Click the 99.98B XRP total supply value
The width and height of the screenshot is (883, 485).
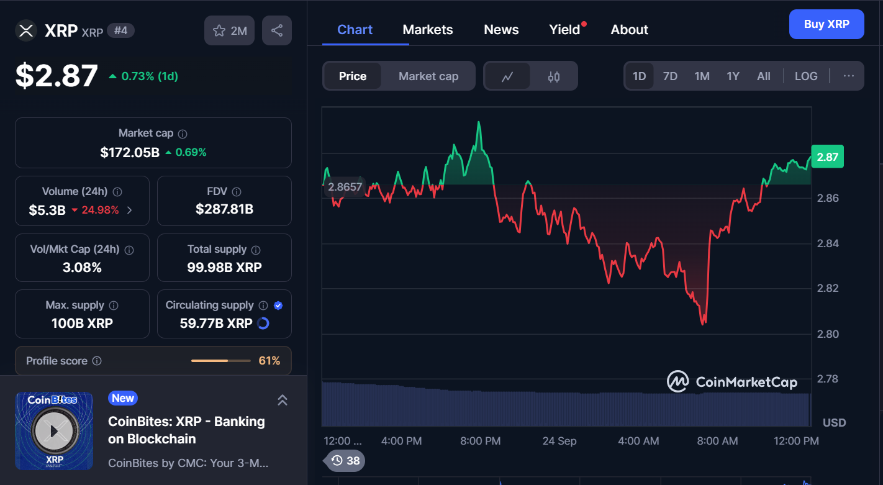pyautogui.click(x=224, y=268)
